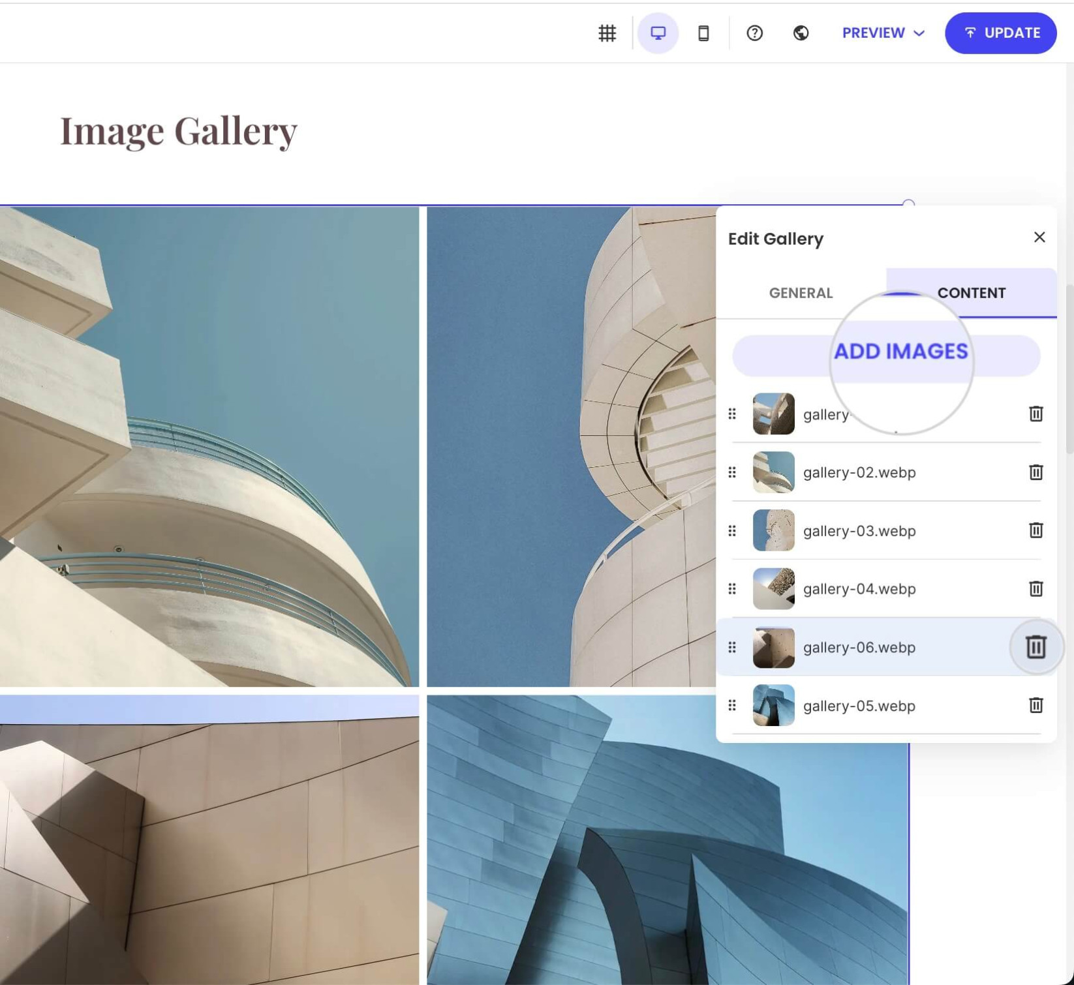
Task: Delete the first gallery image row
Action: point(1036,414)
